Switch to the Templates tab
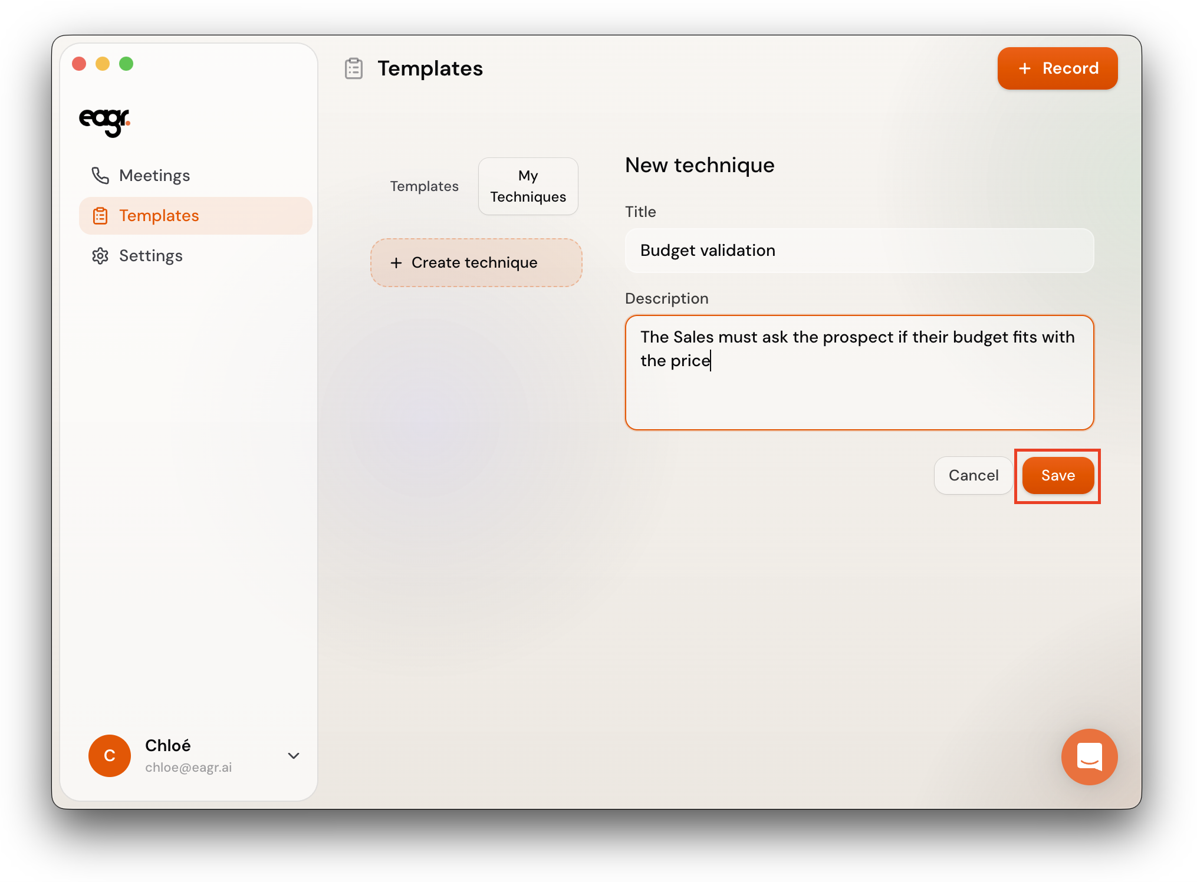 [x=424, y=186]
